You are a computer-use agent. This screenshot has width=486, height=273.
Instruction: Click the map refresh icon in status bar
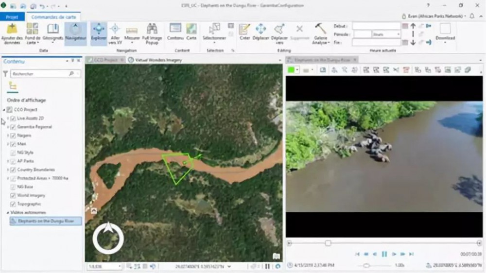[x=278, y=267]
